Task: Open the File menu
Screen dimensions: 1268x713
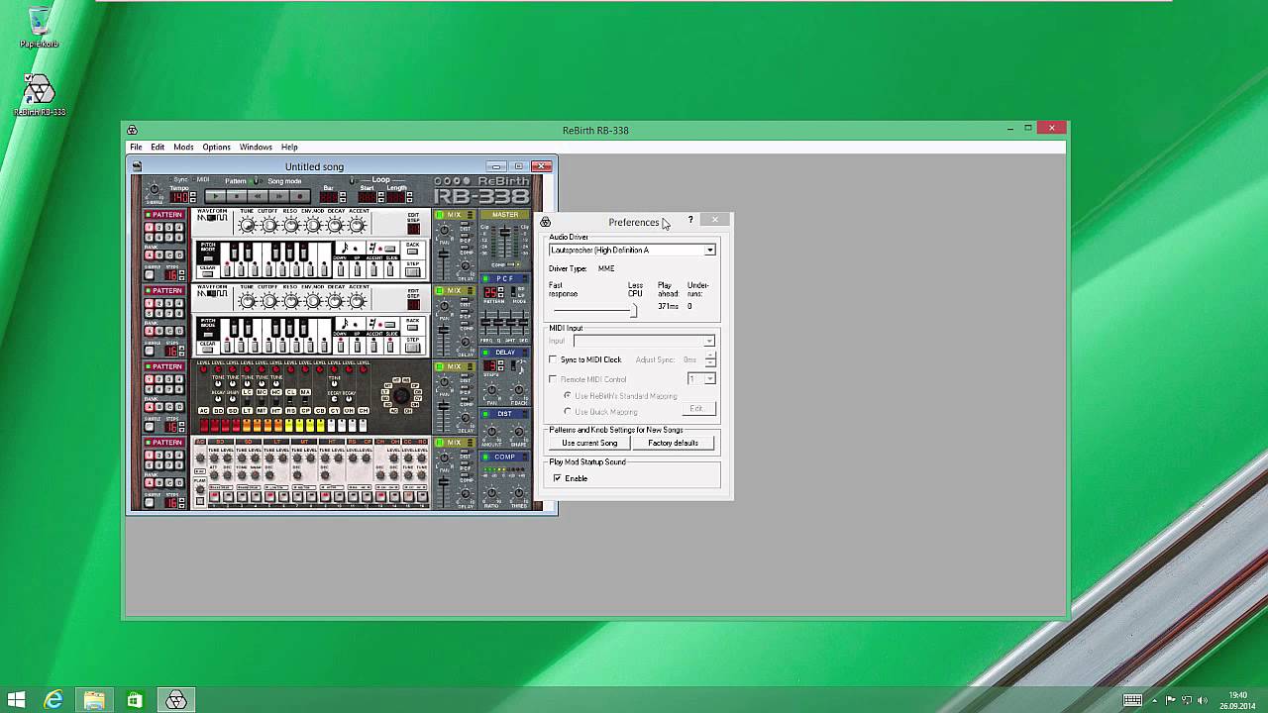Action: pyautogui.click(x=136, y=147)
